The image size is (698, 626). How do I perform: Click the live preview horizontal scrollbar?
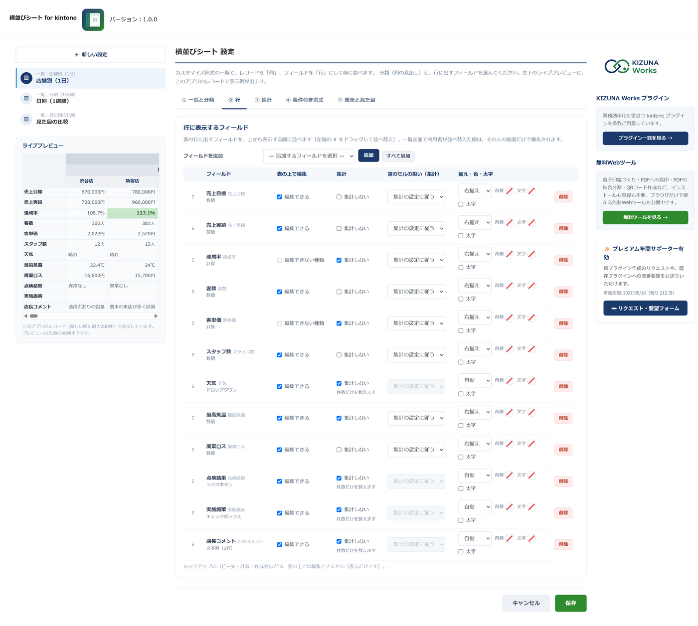(x=91, y=316)
